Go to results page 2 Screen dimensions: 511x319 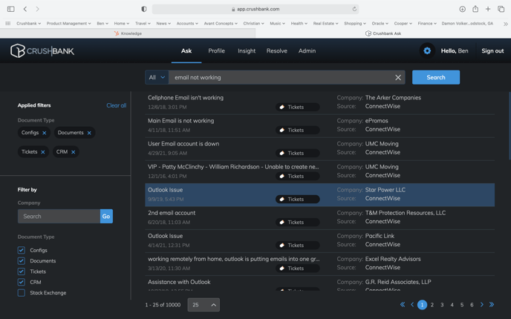432,305
